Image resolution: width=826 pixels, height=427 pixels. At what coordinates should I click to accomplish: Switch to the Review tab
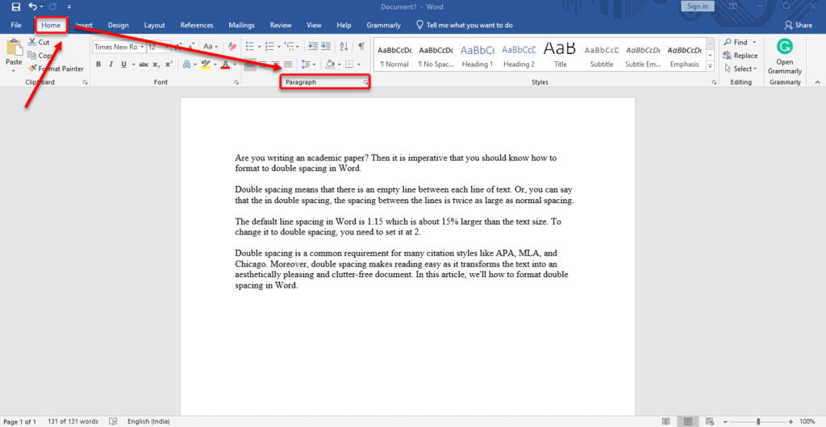(280, 25)
